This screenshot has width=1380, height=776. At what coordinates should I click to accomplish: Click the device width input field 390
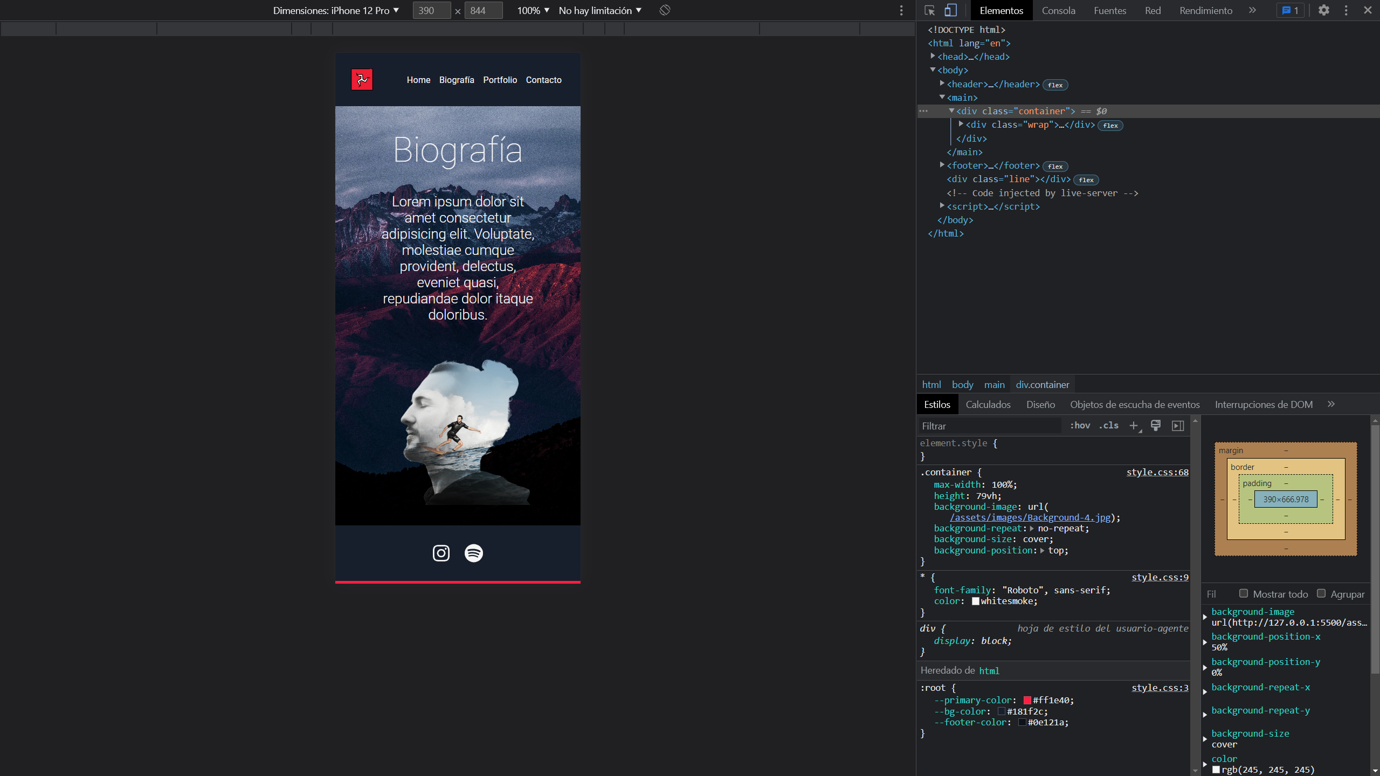click(431, 10)
